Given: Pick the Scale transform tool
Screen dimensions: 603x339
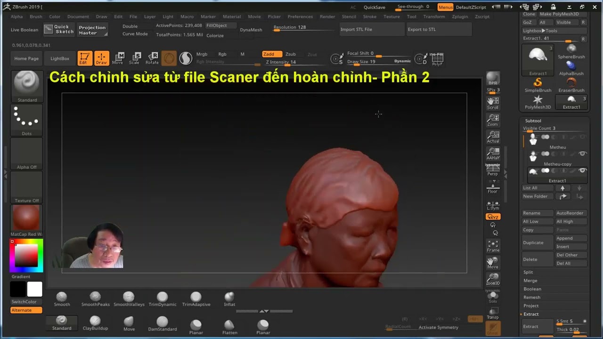Looking at the screenshot, I should pos(134,58).
